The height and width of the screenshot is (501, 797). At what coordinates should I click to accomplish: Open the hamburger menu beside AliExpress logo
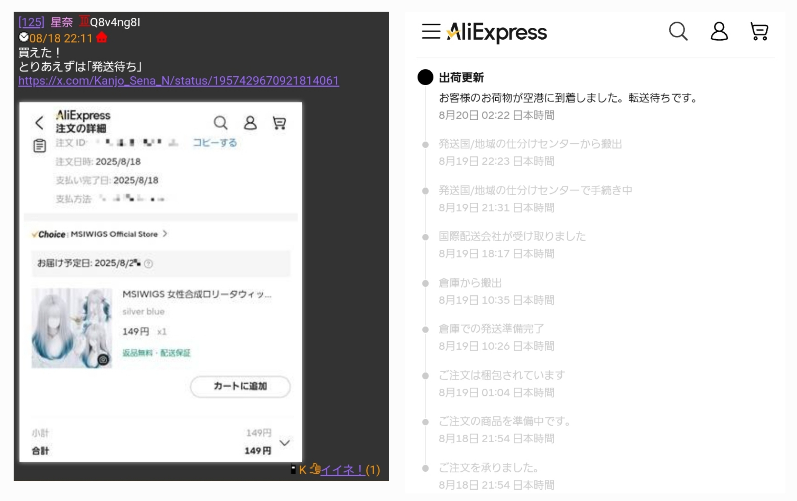pos(431,32)
